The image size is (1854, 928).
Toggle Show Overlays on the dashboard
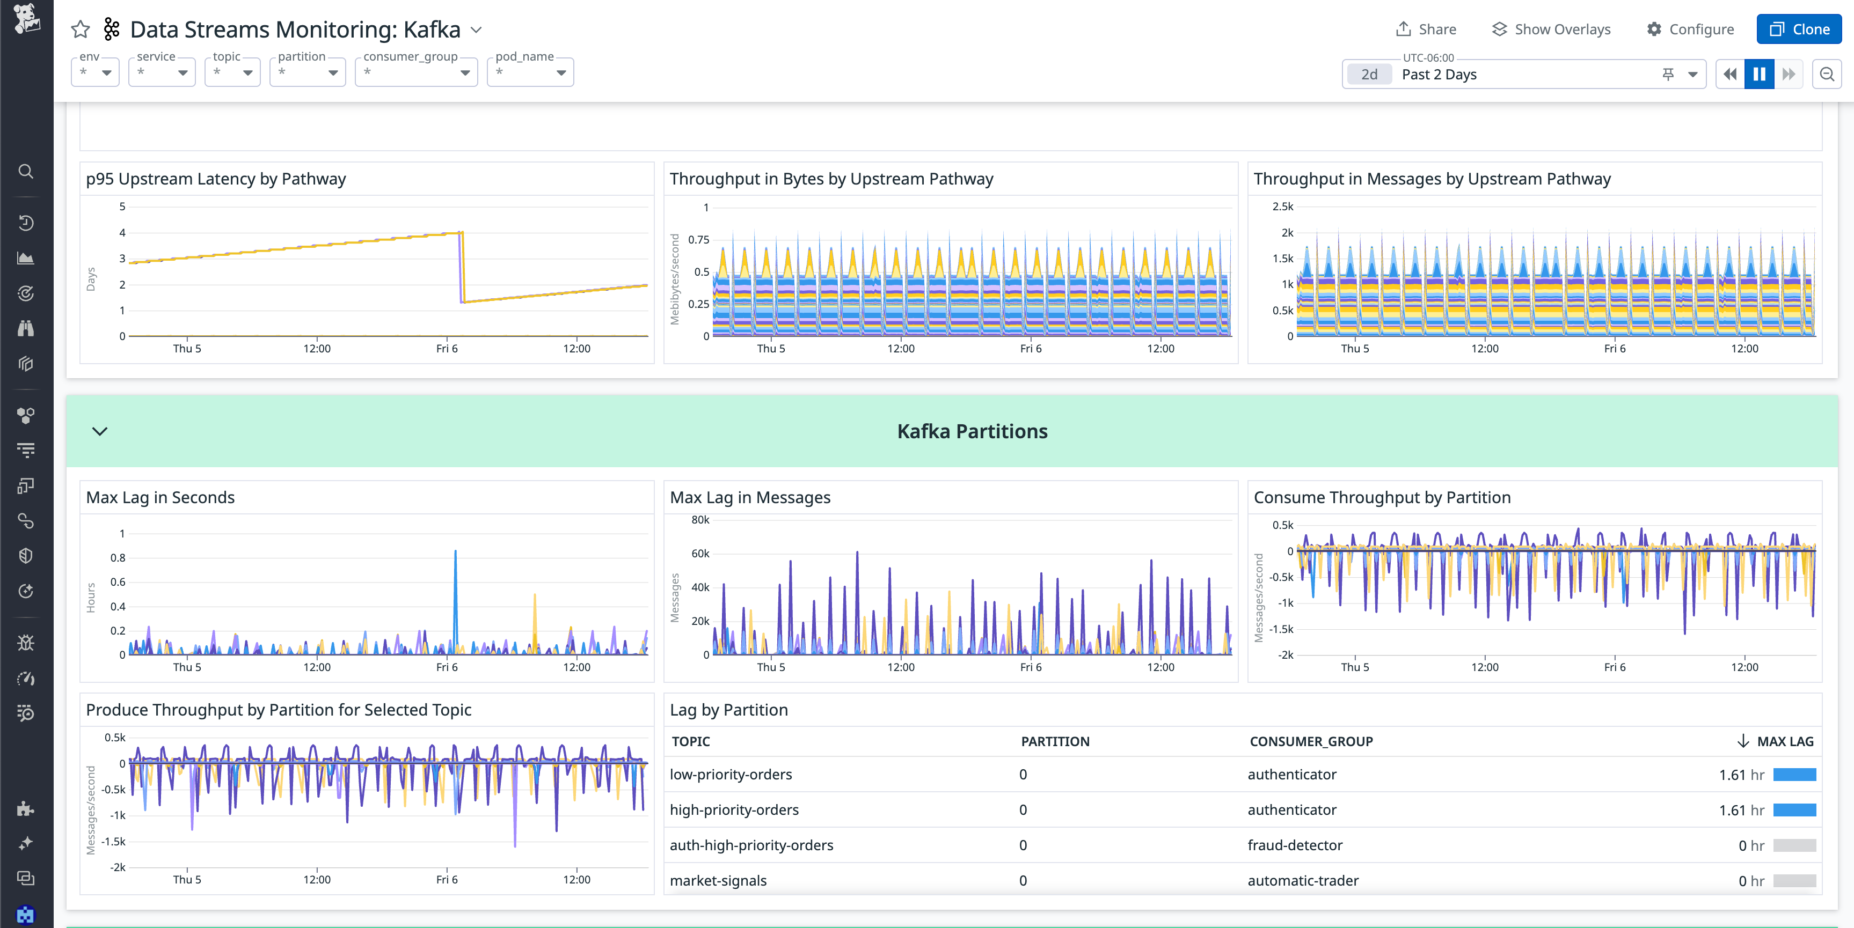pos(1551,29)
